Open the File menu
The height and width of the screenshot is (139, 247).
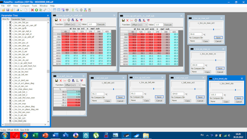3,6
